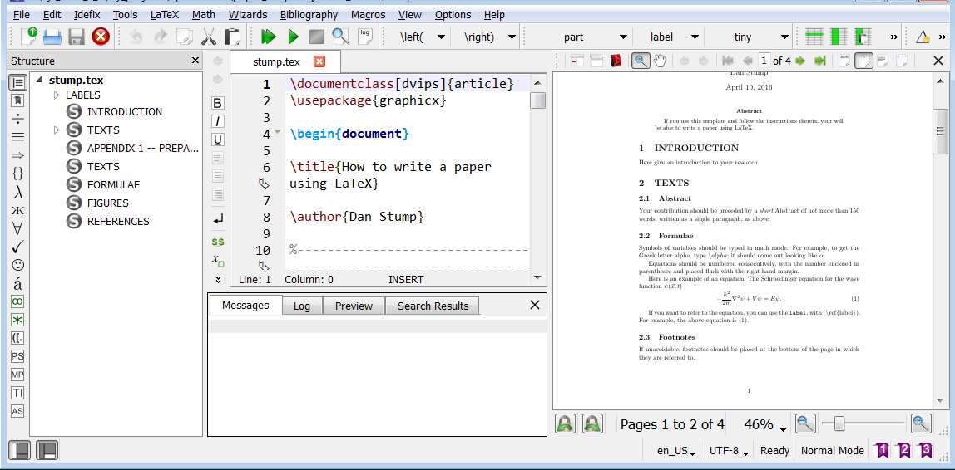Expand the LABELS tree node

tap(57, 95)
